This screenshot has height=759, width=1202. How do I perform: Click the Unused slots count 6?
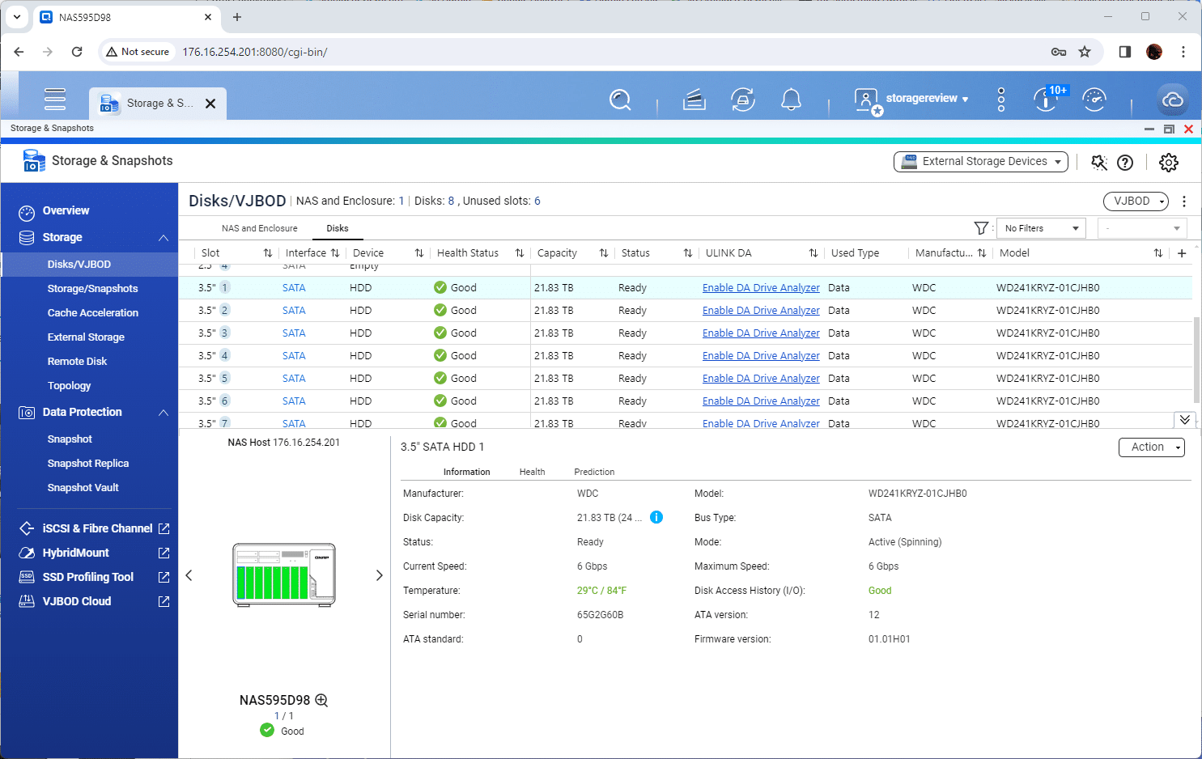(x=537, y=201)
